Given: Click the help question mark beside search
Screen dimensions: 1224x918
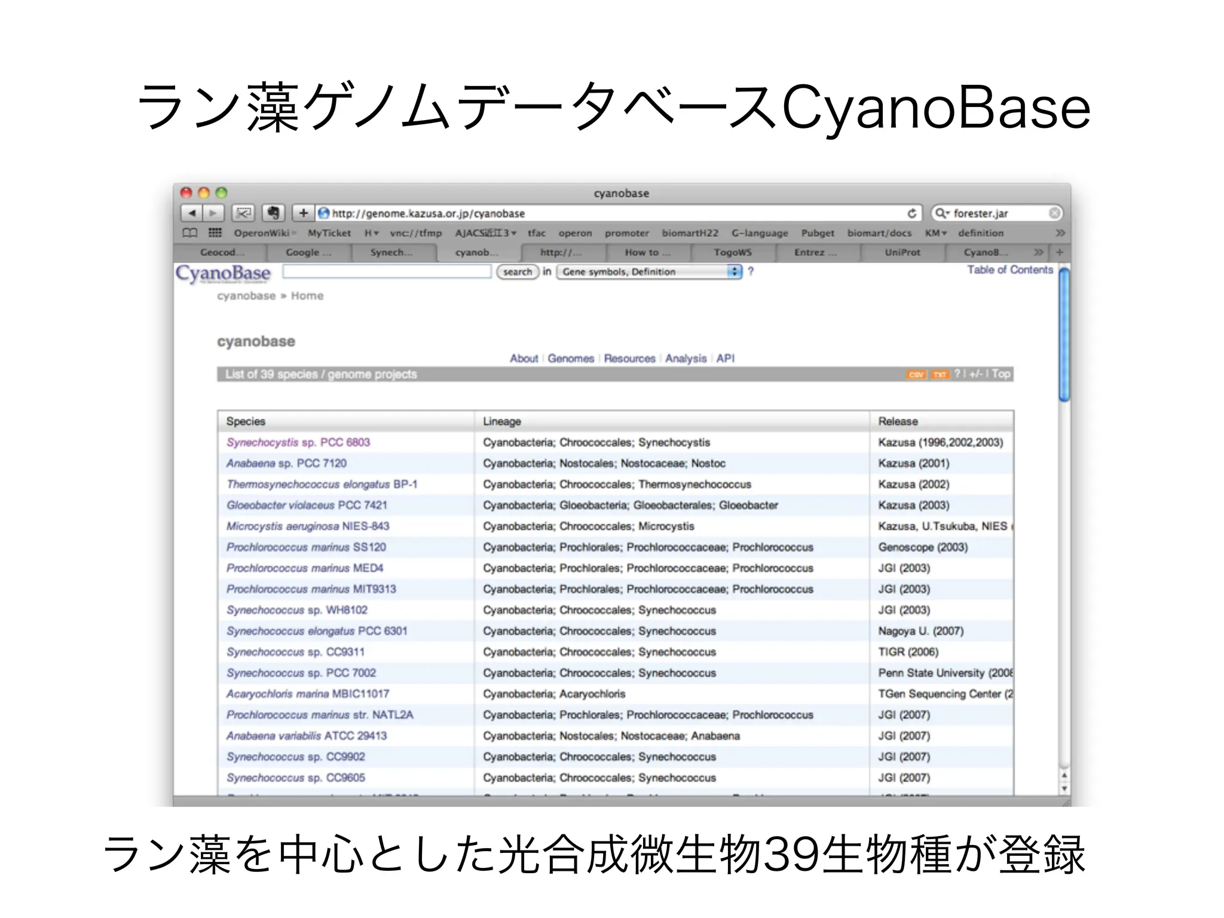Looking at the screenshot, I should point(751,271).
